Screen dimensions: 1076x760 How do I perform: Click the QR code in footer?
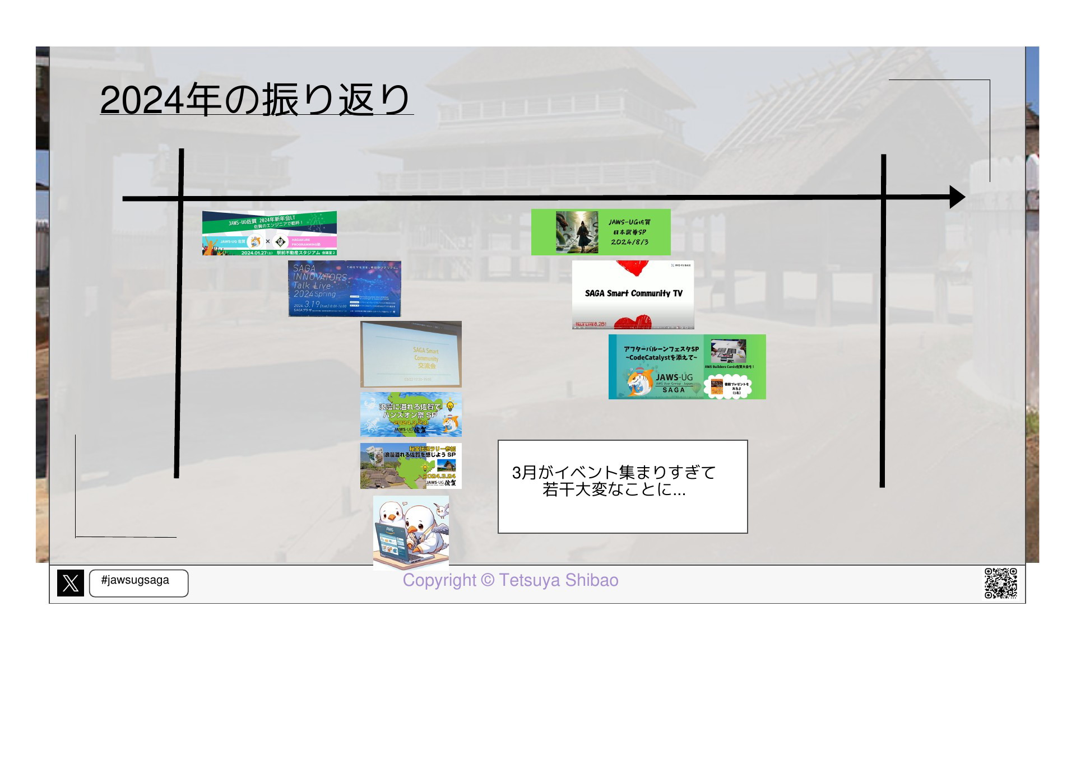click(1000, 583)
